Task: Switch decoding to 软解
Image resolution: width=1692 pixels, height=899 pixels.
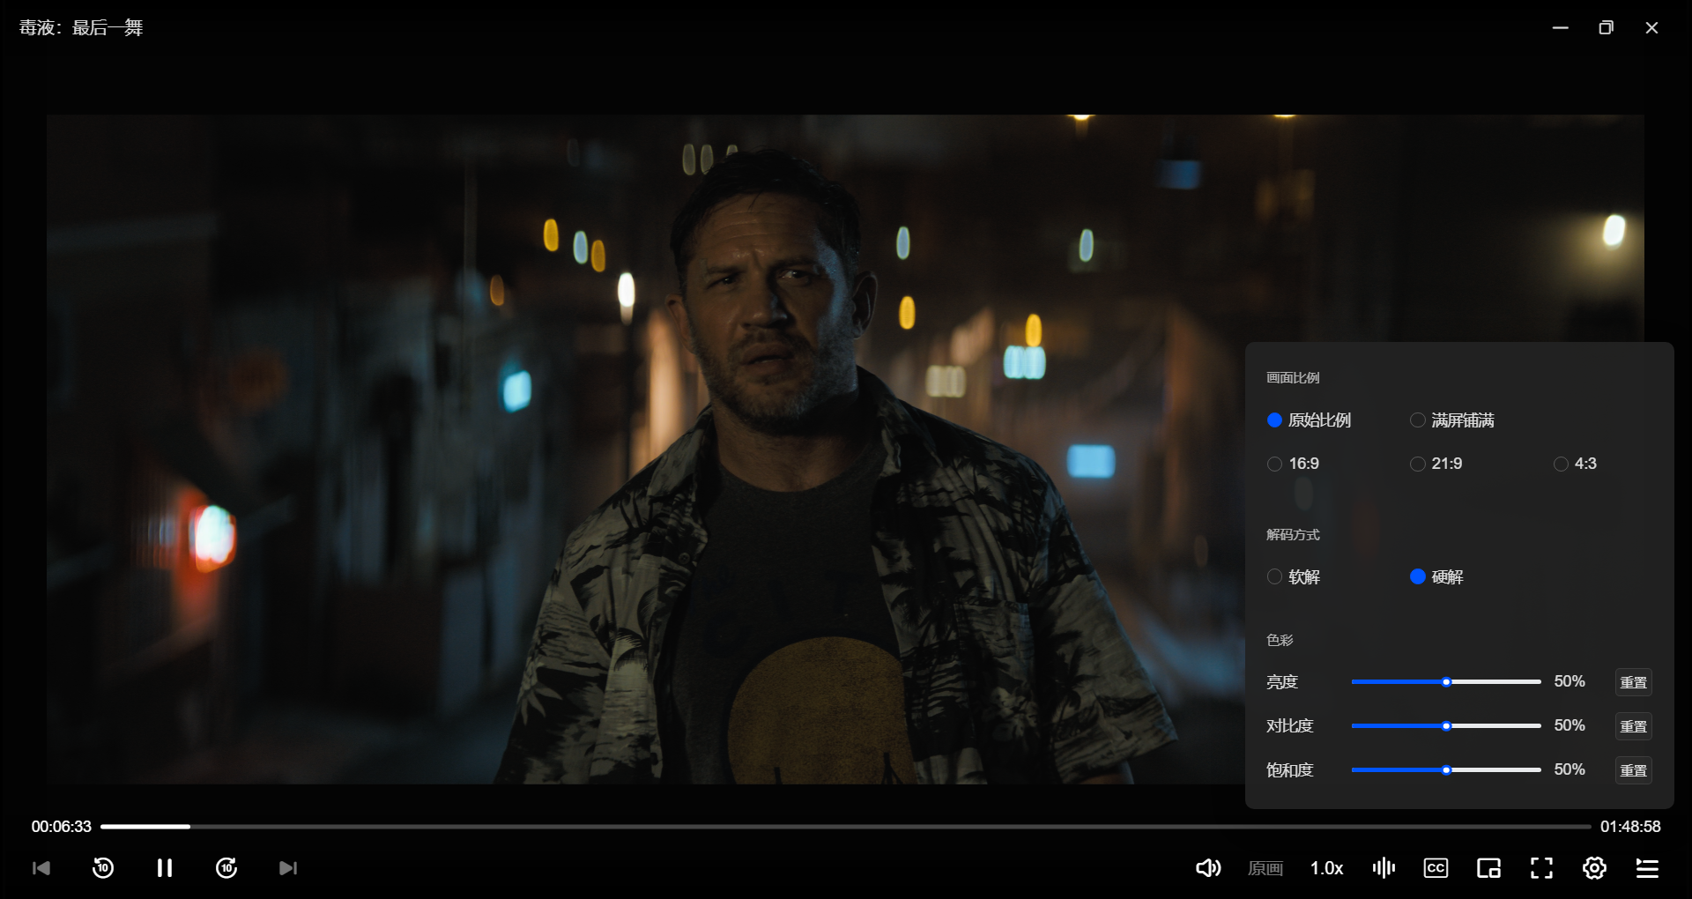Action: [1274, 576]
